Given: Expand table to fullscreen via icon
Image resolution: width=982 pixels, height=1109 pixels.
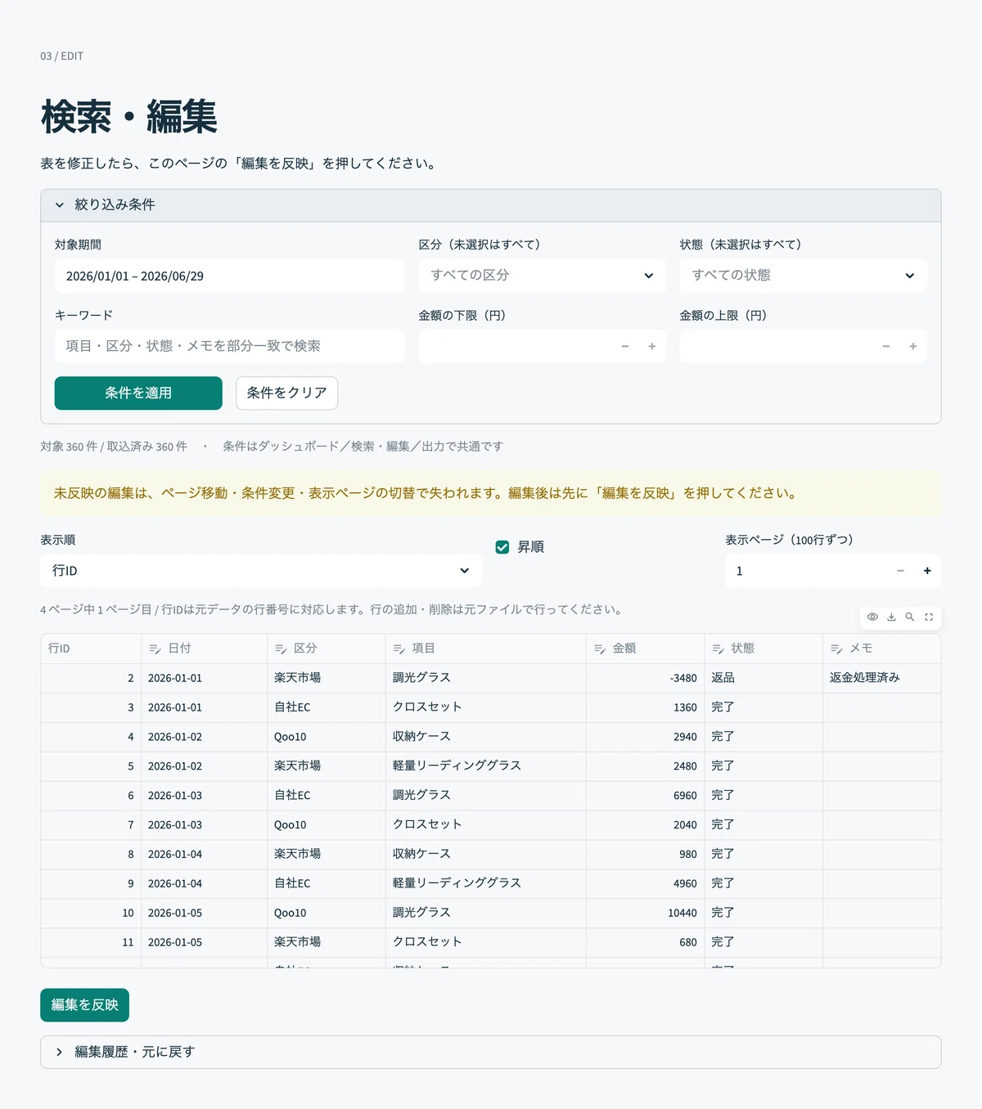Looking at the screenshot, I should pyautogui.click(x=929, y=617).
